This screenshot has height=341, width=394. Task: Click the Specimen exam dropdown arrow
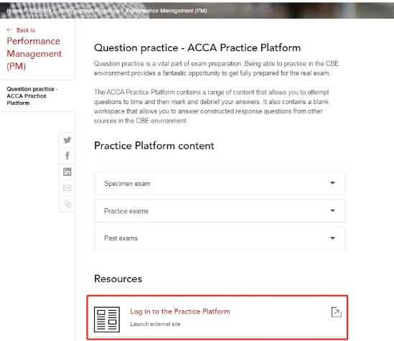tap(332, 183)
